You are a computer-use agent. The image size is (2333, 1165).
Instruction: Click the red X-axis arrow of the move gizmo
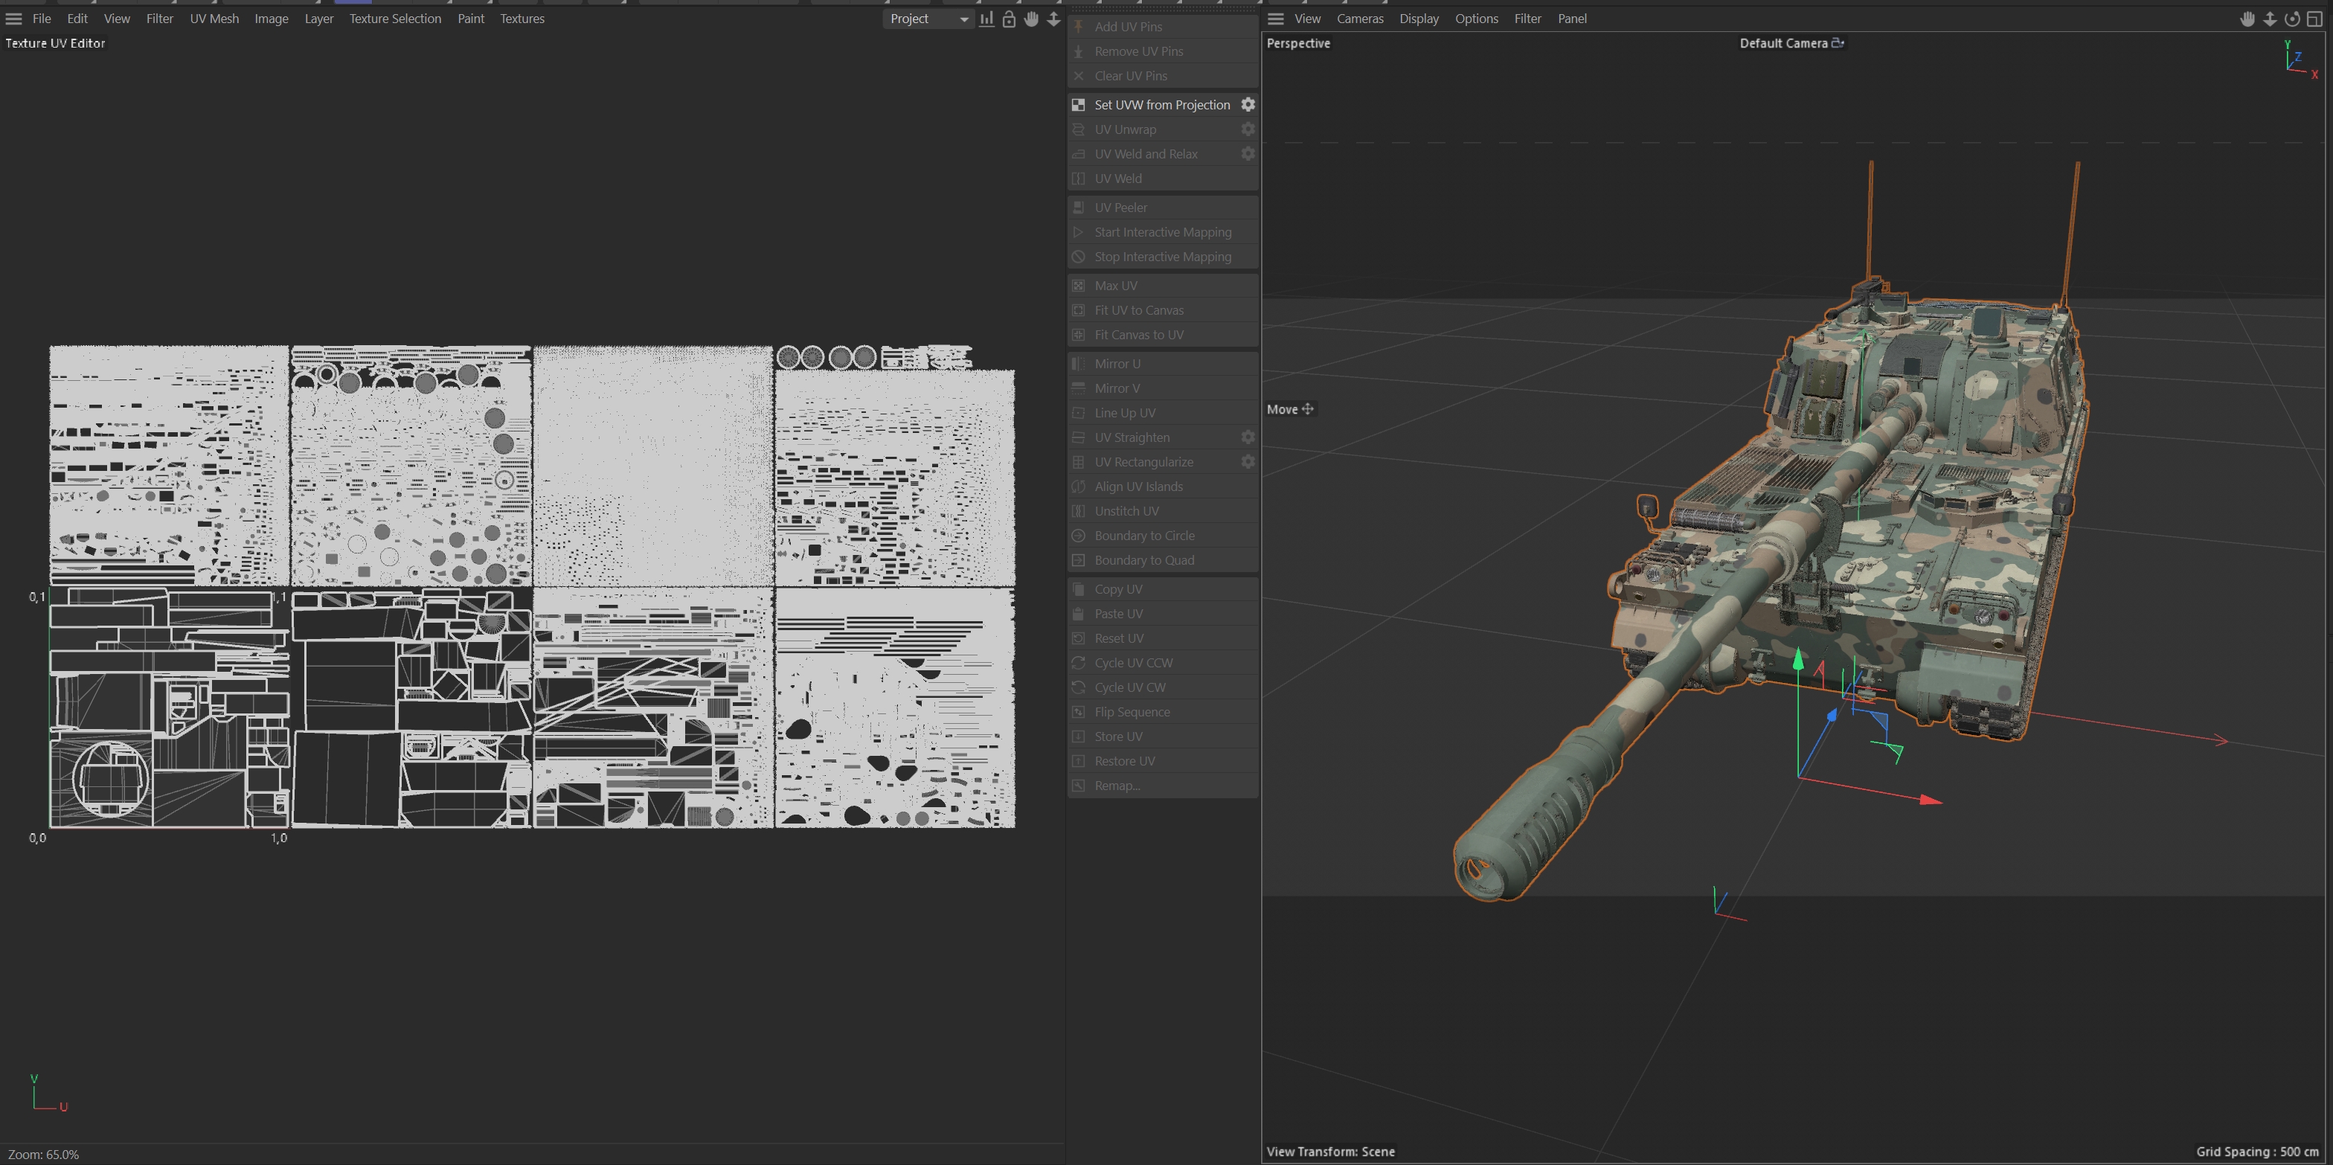pos(1928,800)
